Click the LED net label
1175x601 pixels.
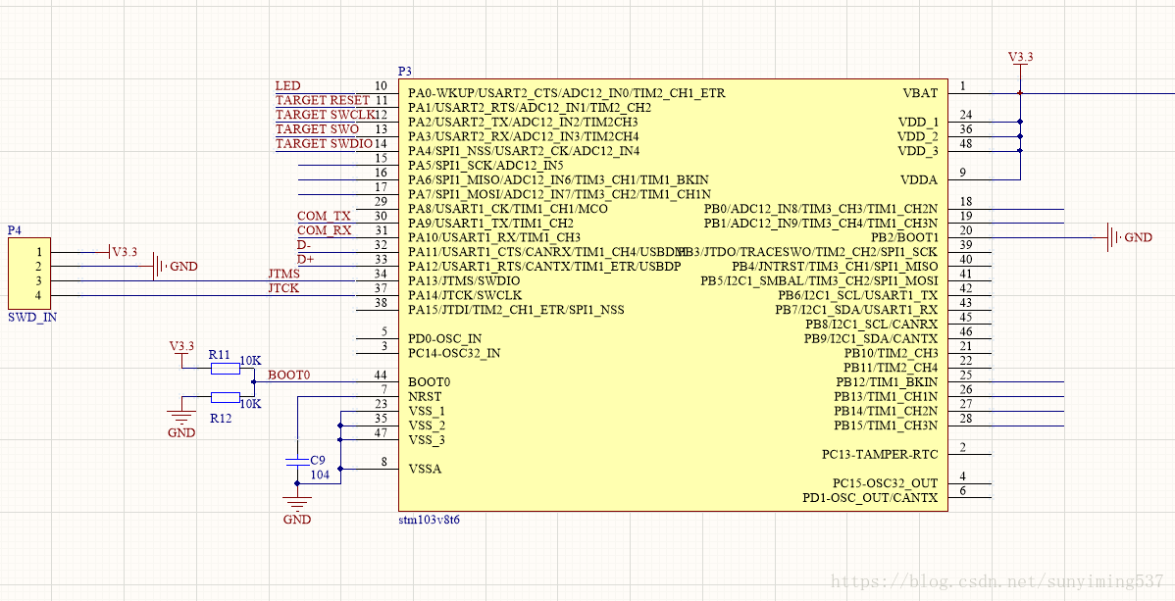click(x=287, y=86)
